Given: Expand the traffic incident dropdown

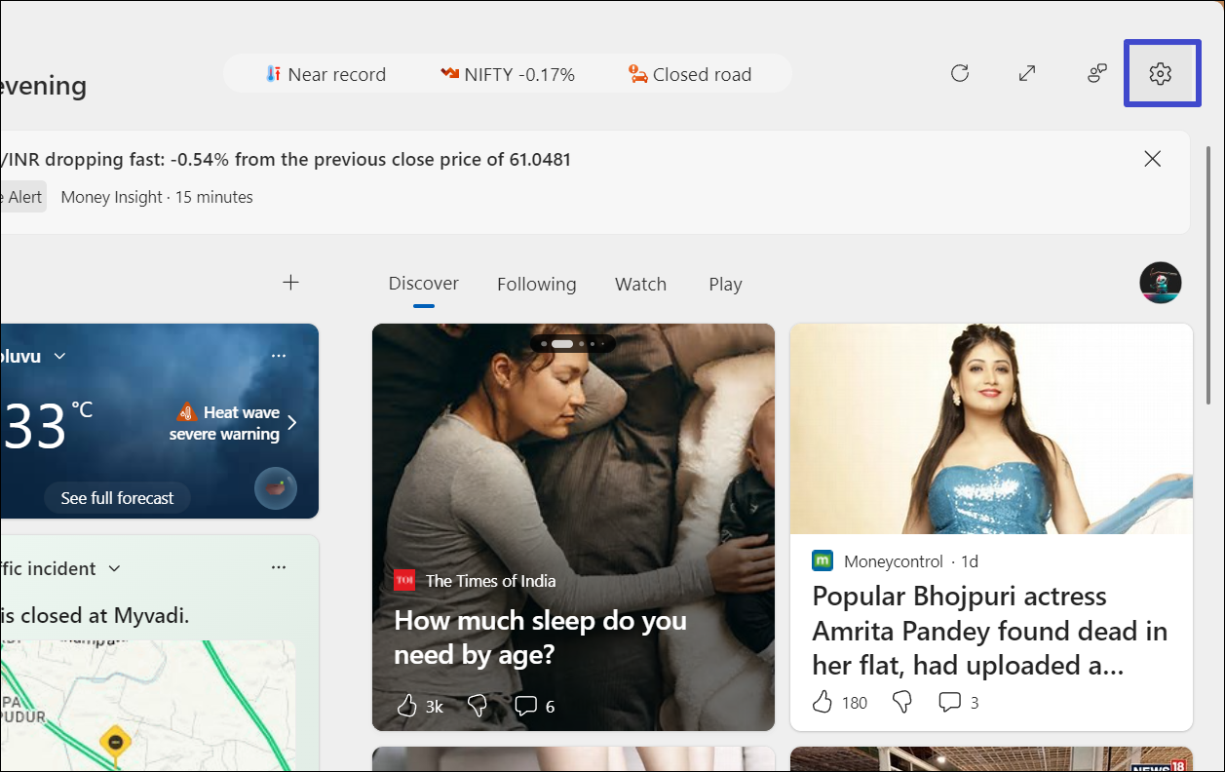Looking at the screenshot, I should point(114,568).
